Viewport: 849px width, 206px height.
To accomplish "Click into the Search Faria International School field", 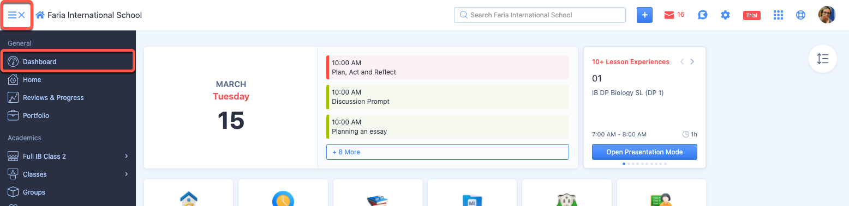I will coord(540,15).
